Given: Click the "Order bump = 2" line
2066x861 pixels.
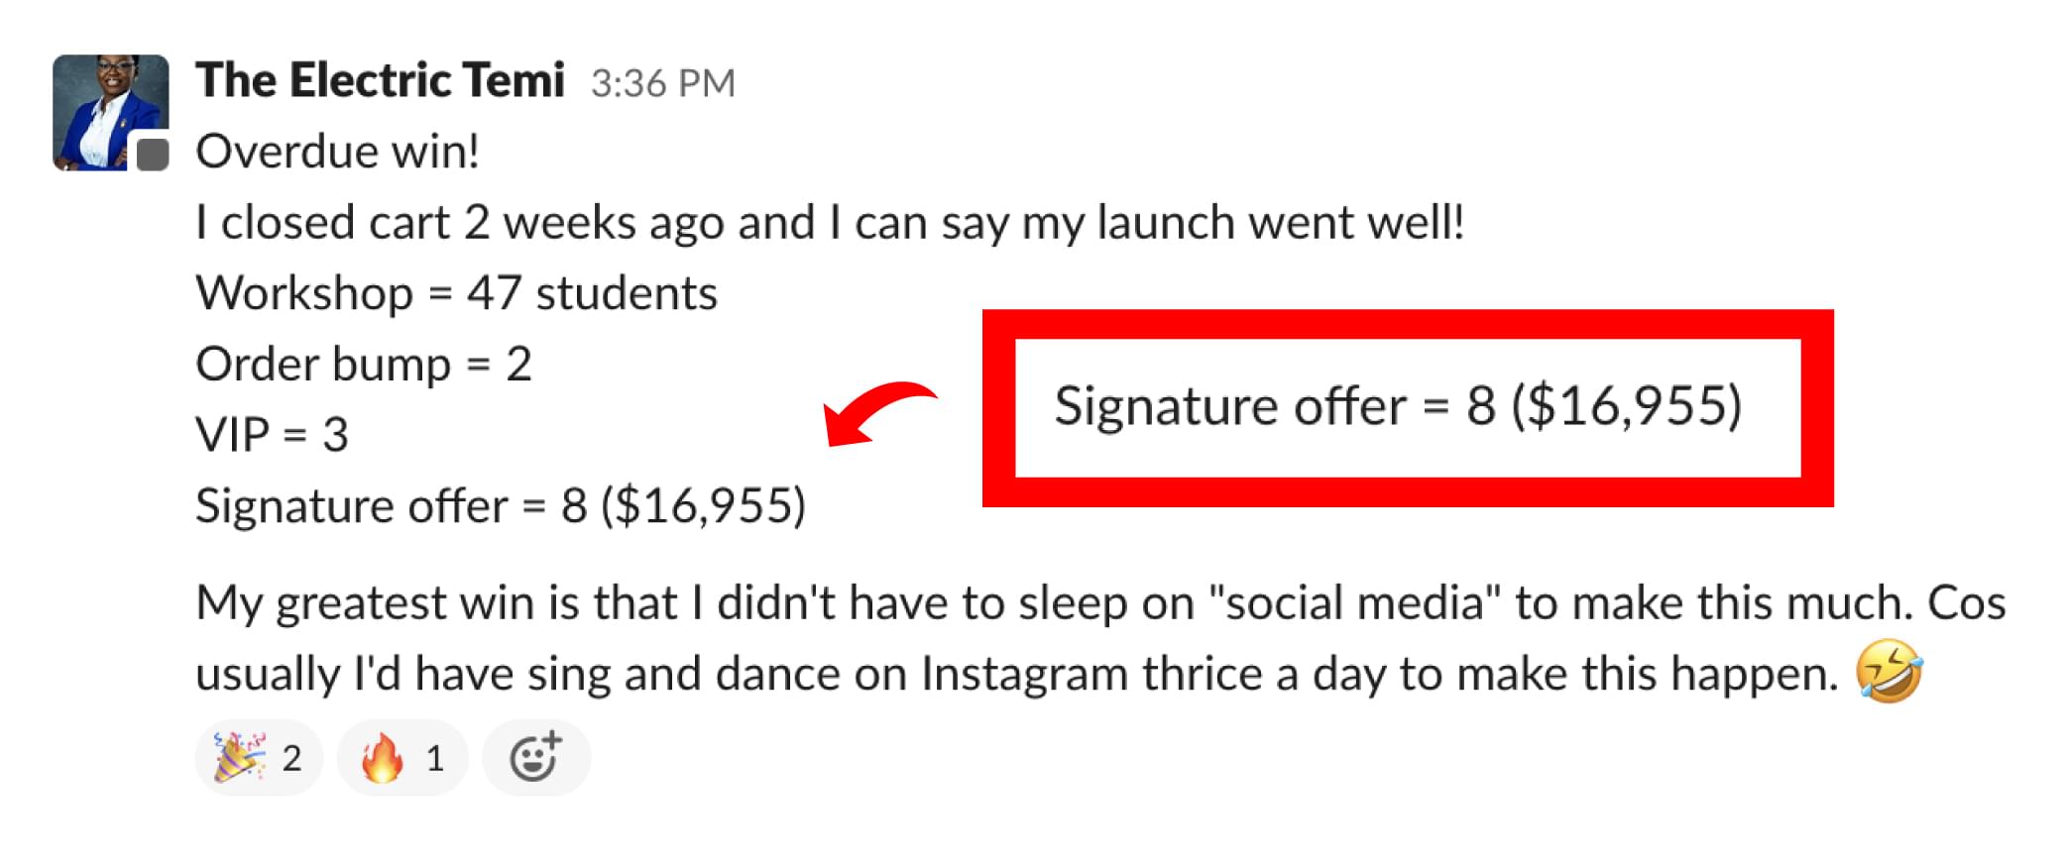Looking at the screenshot, I should point(363,365).
